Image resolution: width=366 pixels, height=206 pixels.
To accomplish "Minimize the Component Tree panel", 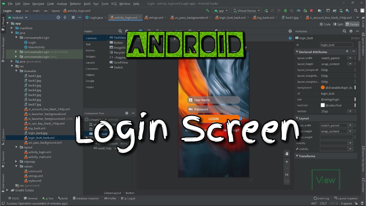I will pos(133,113).
